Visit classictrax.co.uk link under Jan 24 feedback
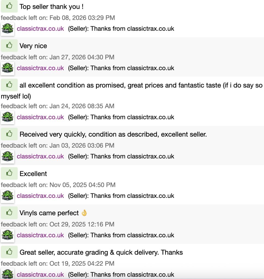 [40, 117]
